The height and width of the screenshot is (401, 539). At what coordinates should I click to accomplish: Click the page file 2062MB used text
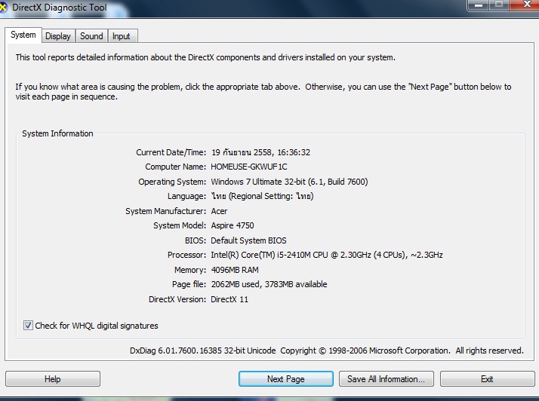269,284
